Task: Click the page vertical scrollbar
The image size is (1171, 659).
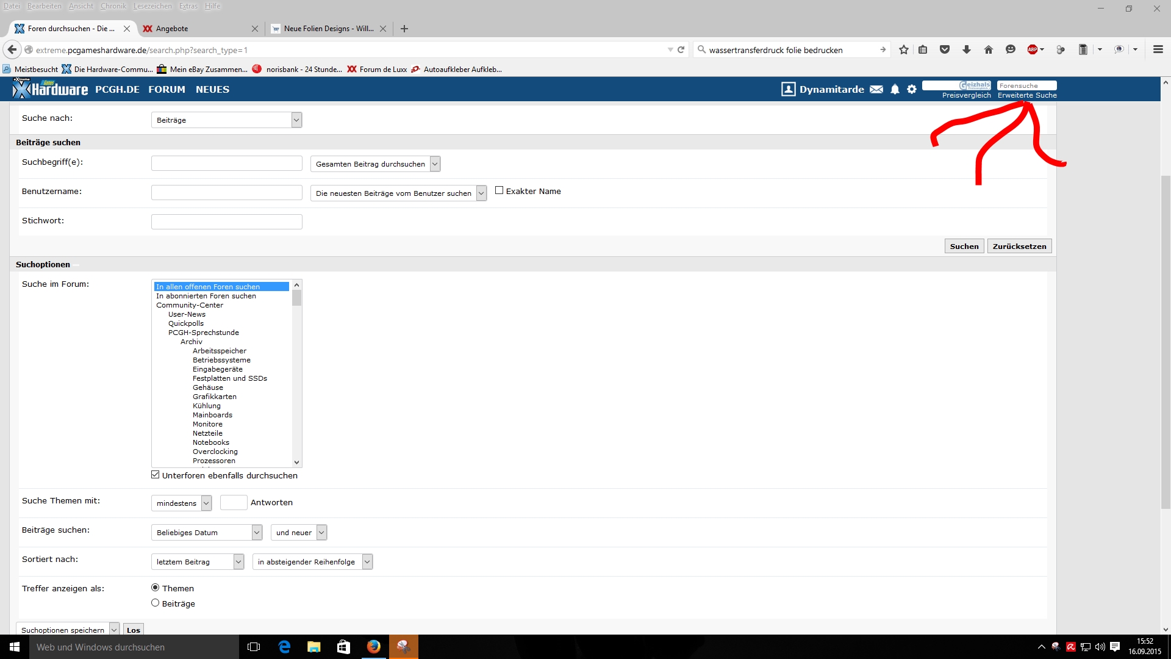Action: click(1166, 342)
